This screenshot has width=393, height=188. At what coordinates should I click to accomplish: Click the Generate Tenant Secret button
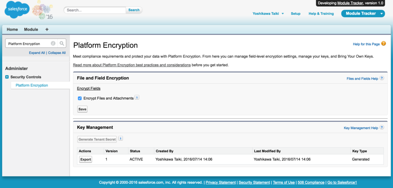97,139
